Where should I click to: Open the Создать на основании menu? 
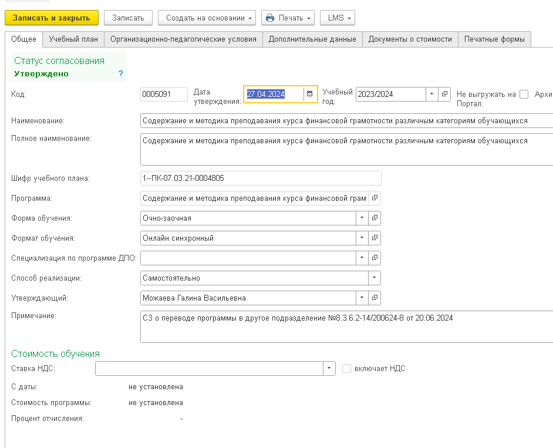point(207,18)
